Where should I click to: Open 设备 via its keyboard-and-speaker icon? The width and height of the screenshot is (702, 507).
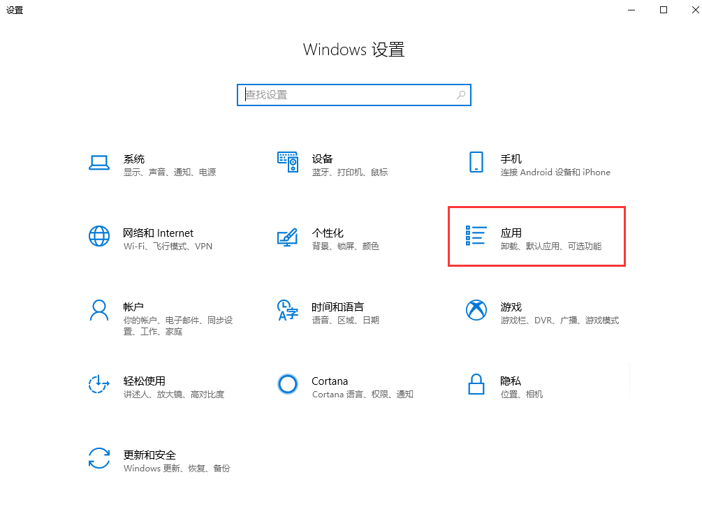288,162
